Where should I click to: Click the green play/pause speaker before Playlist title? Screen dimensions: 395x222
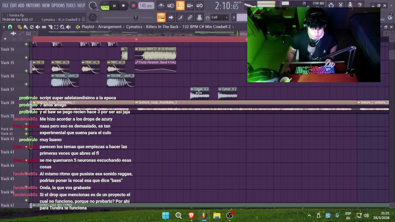[x=78, y=27]
